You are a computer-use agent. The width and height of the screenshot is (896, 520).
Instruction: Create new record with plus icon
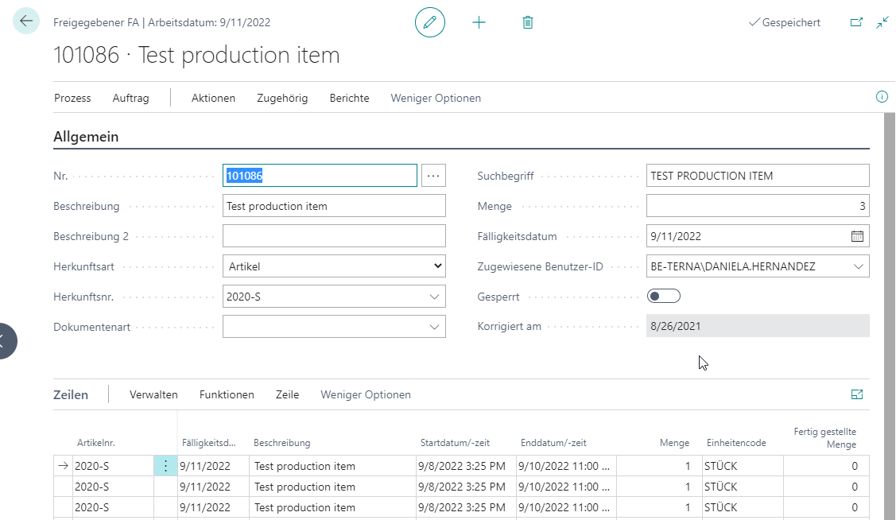coord(479,22)
